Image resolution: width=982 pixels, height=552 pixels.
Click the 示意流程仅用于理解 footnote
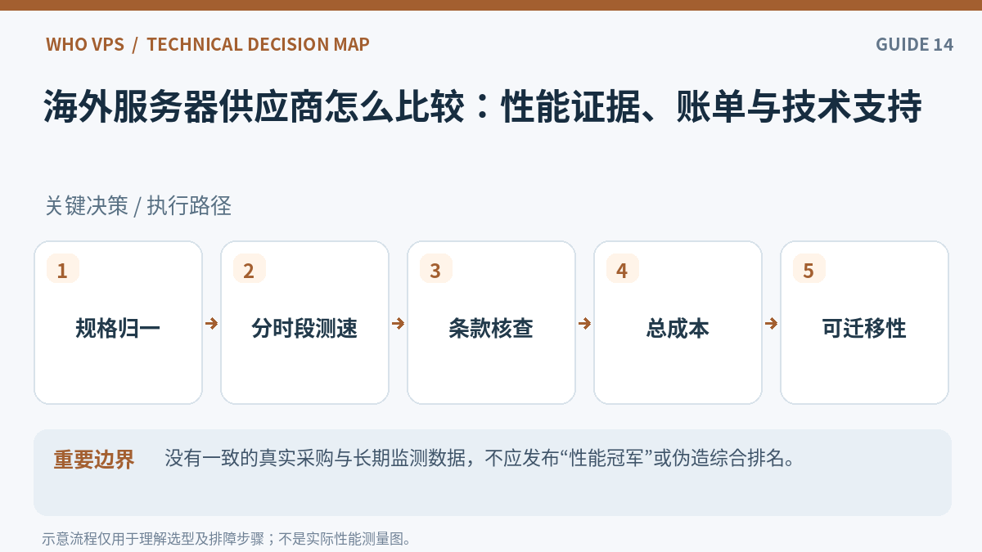pos(227,539)
